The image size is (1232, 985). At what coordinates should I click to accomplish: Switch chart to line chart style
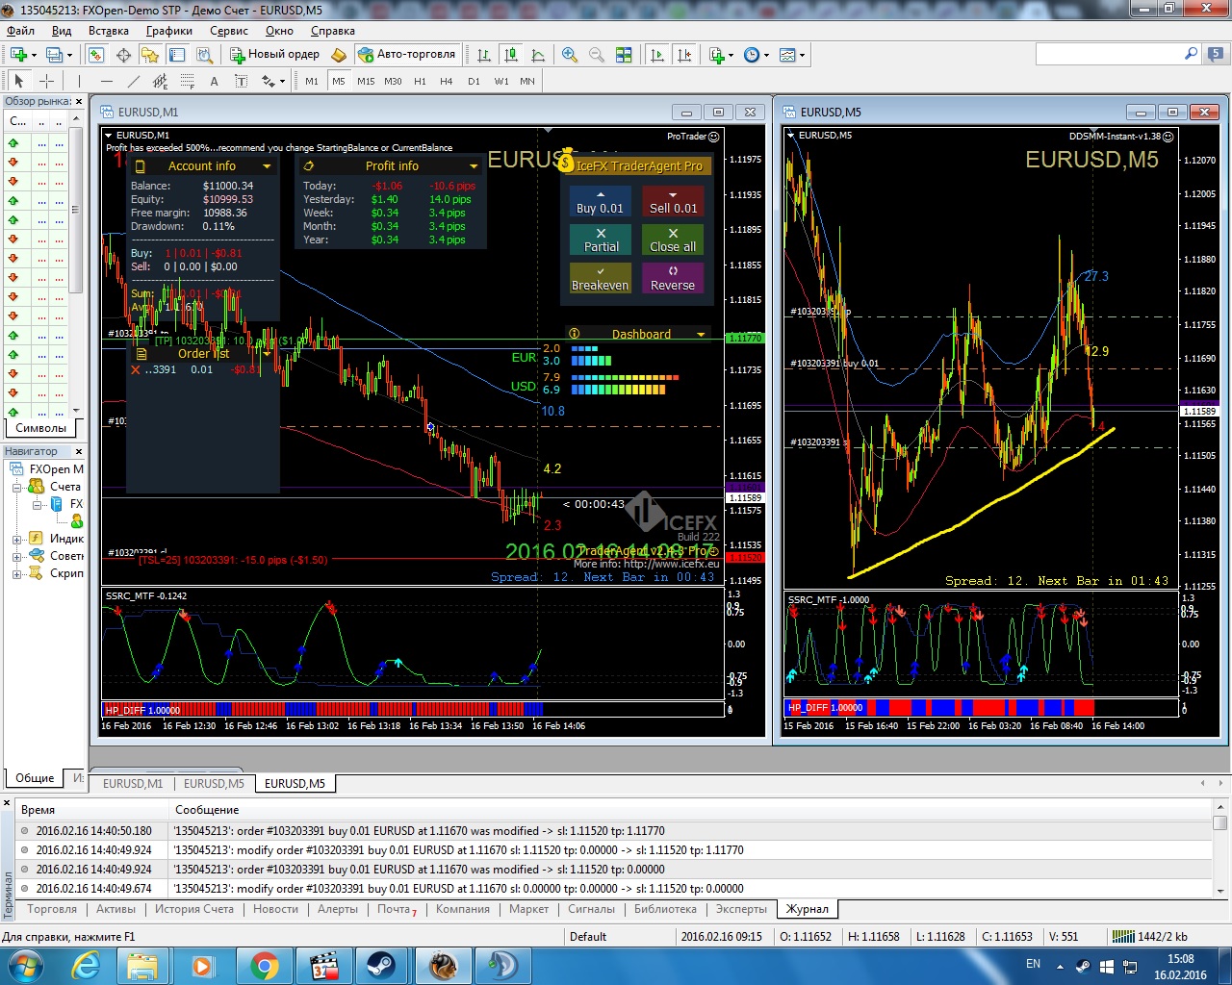tap(538, 55)
